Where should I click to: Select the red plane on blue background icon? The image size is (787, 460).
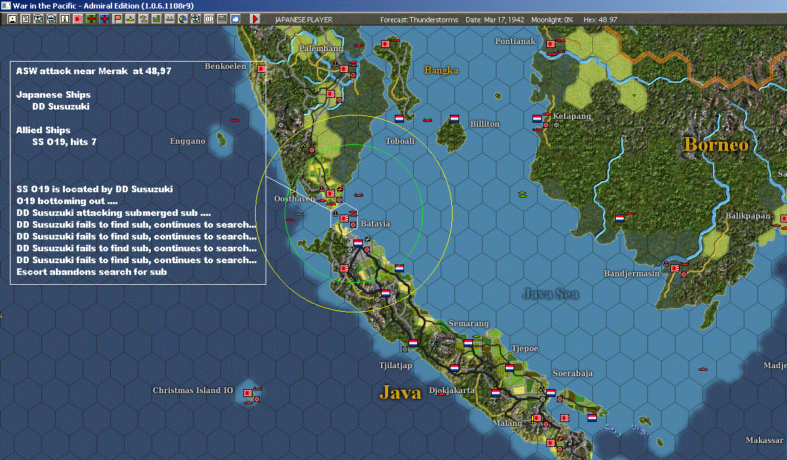coord(104,19)
